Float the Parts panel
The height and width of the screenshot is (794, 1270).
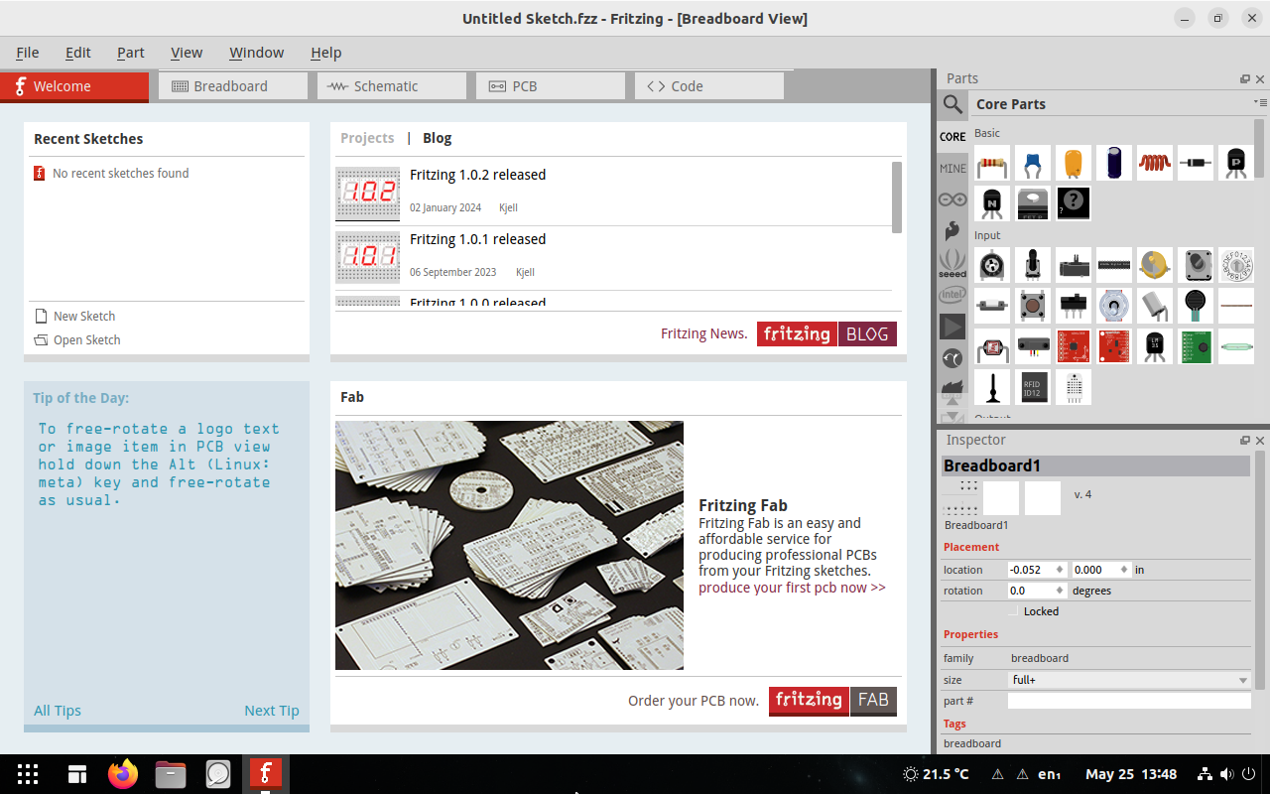[x=1245, y=79]
